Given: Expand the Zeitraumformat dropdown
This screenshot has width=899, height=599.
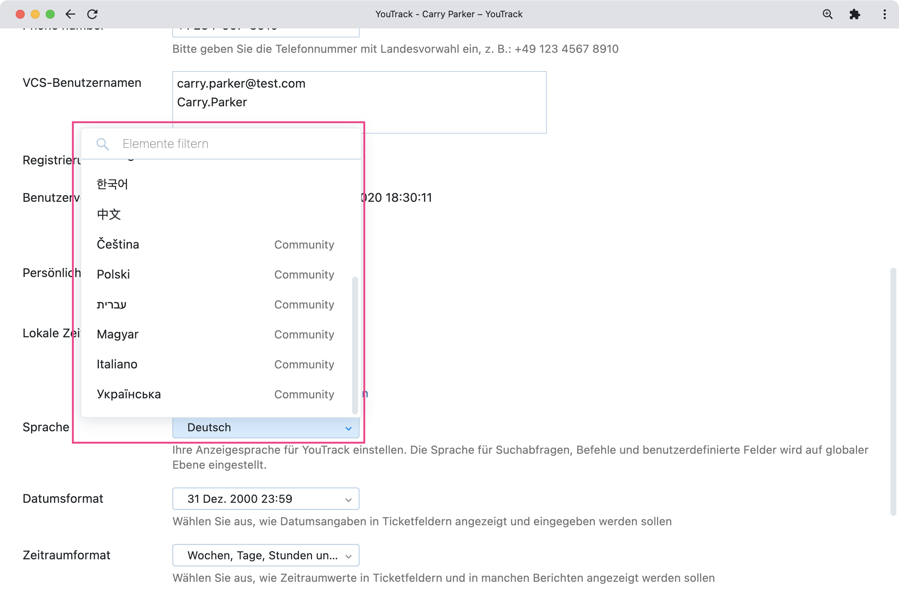Looking at the screenshot, I should coord(266,556).
